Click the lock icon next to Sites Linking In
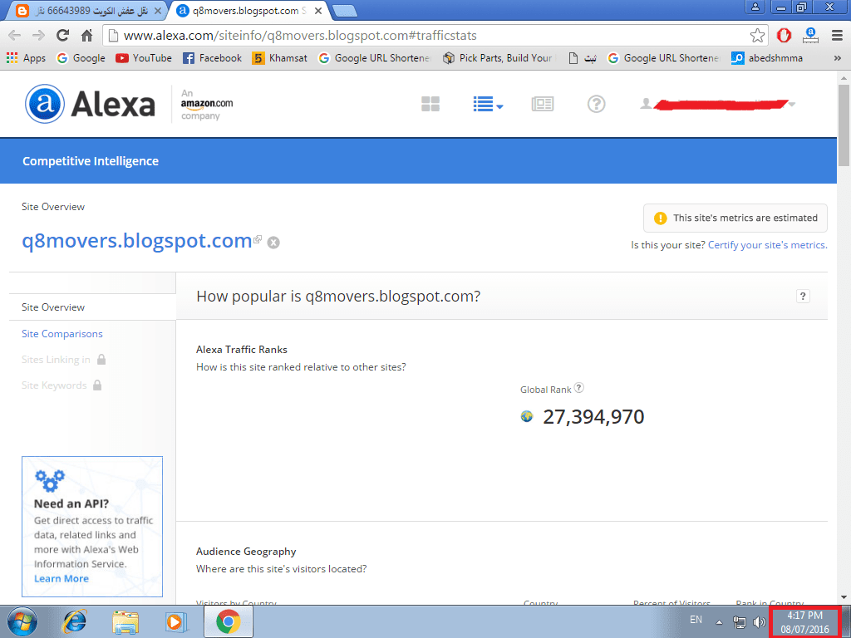 101,359
